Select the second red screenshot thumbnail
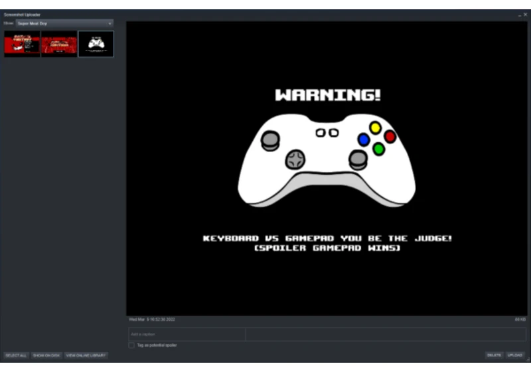 (x=59, y=44)
